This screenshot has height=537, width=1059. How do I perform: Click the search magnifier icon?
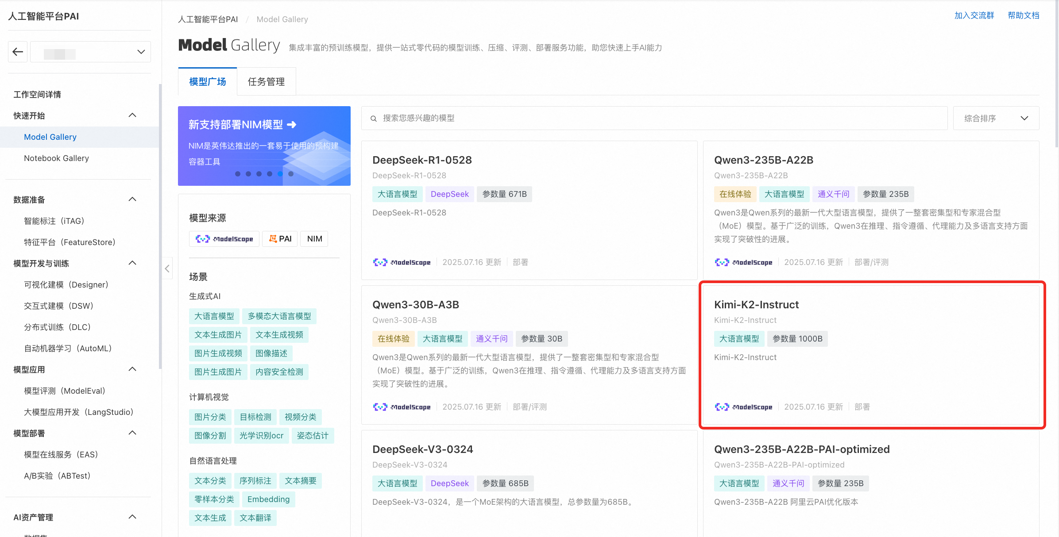(x=374, y=119)
